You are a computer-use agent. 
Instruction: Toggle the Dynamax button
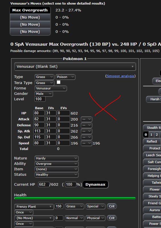[x=95, y=185]
